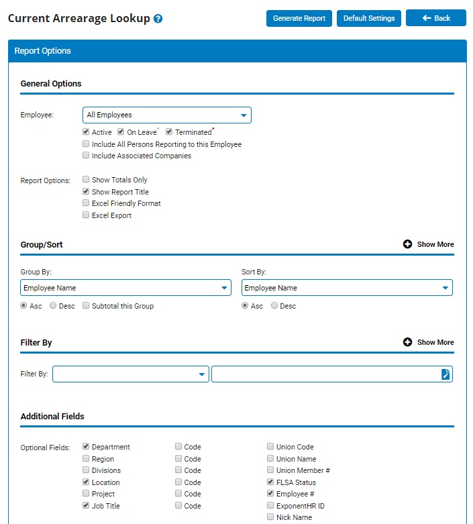Check Subtotal this Group
This screenshot has height=524, width=473.
pos(86,305)
